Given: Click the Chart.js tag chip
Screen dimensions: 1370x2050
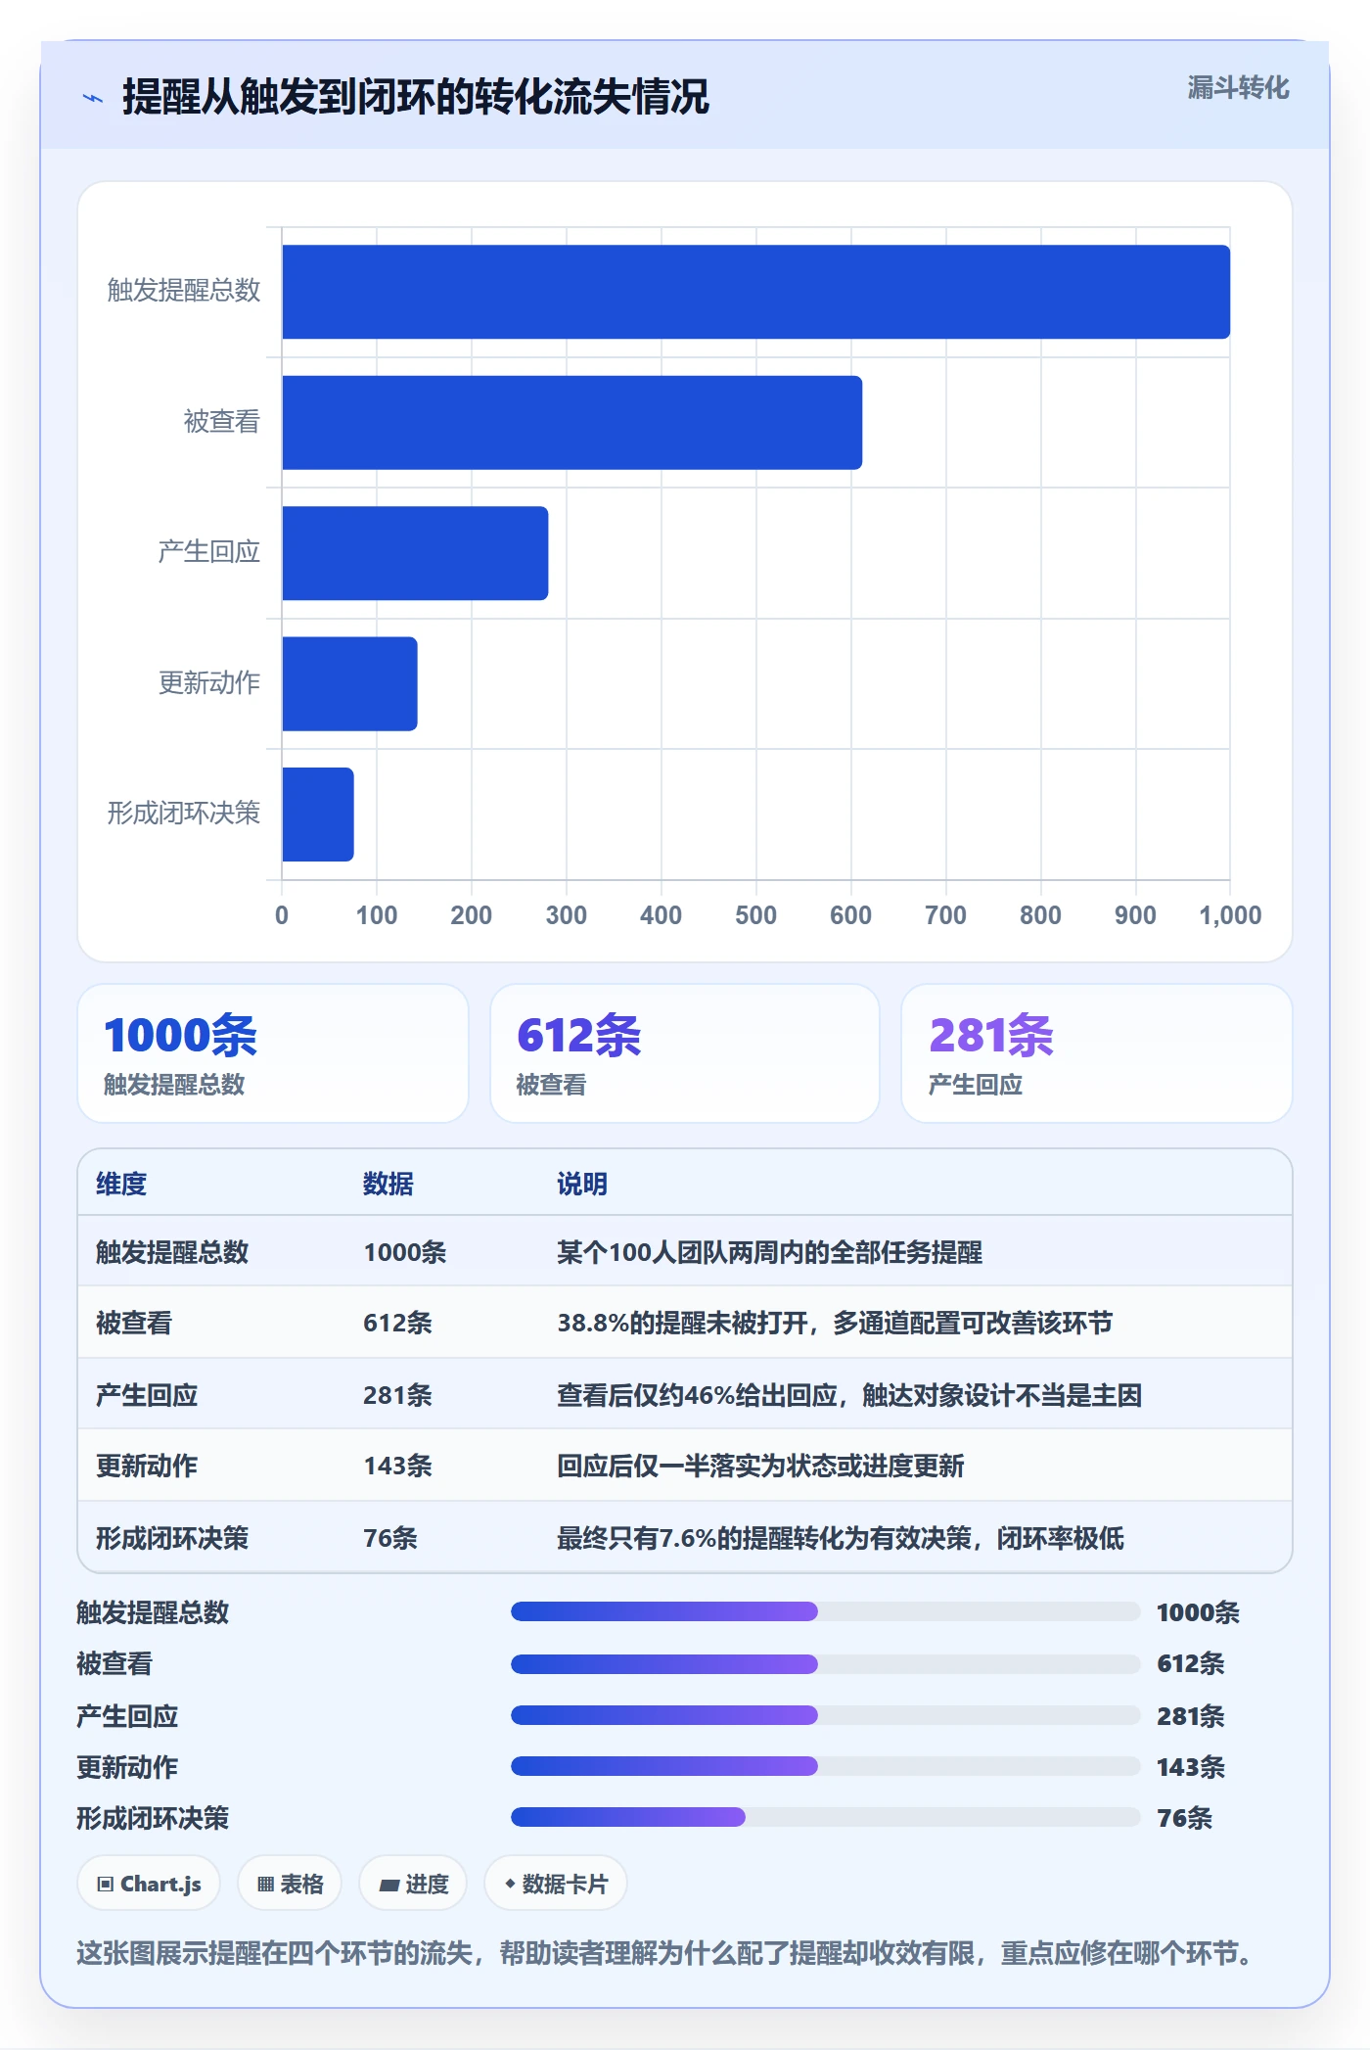Looking at the screenshot, I should 149,1884.
